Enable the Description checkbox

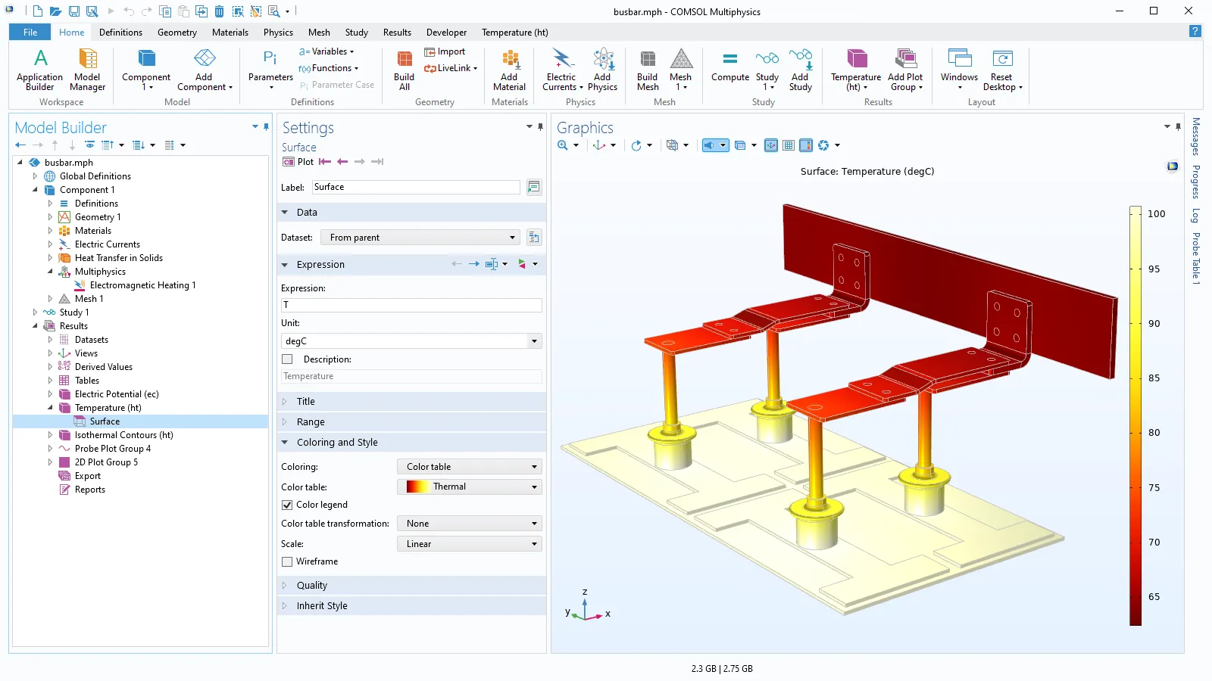(287, 359)
